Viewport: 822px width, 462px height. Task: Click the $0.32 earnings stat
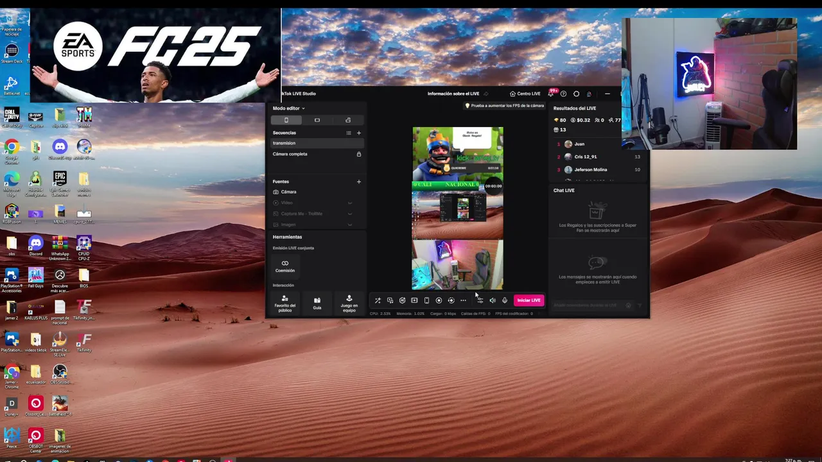[581, 120]
